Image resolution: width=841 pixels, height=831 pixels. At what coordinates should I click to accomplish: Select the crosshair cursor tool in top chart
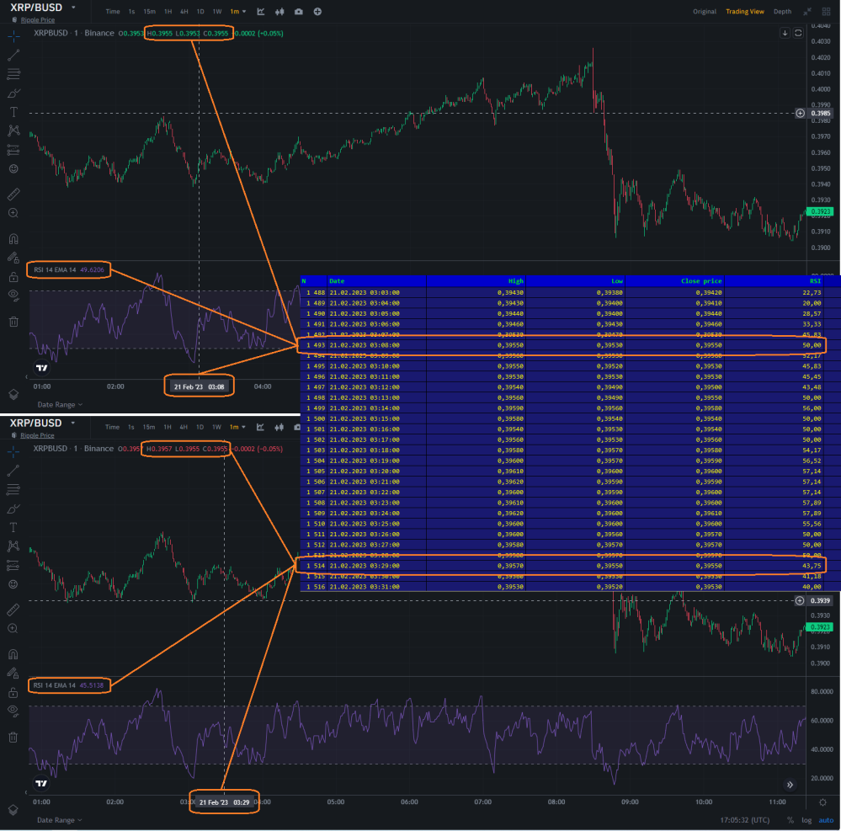click(x=13, y=36)
